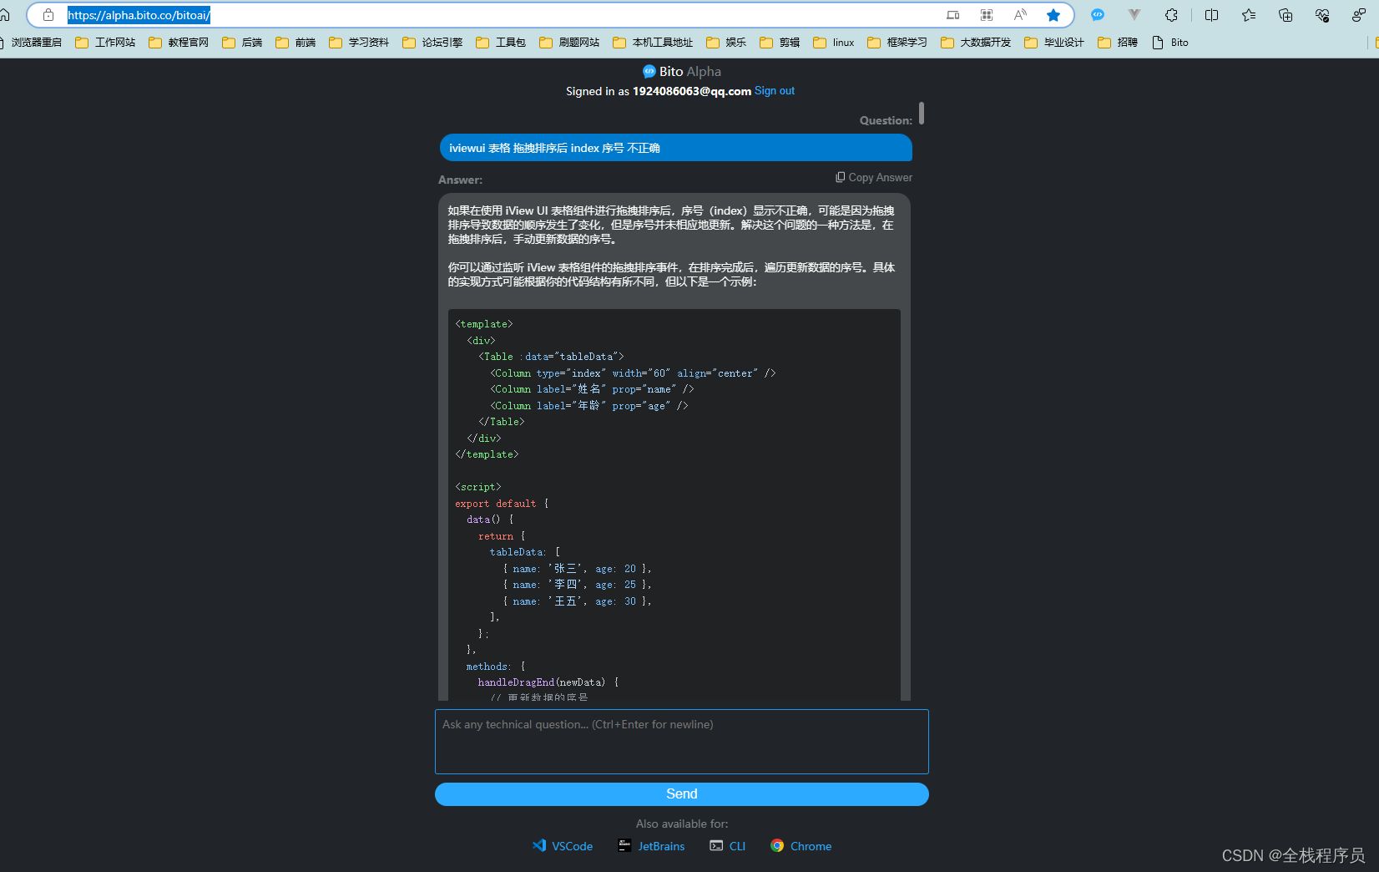Click the Copy Answer icon
1379x872 pixels.
click(x=841, y=177)
